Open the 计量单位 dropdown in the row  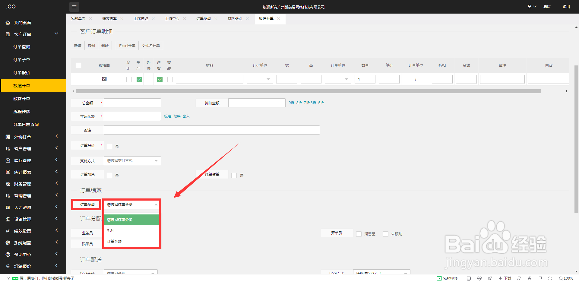(x=338, y=79)
